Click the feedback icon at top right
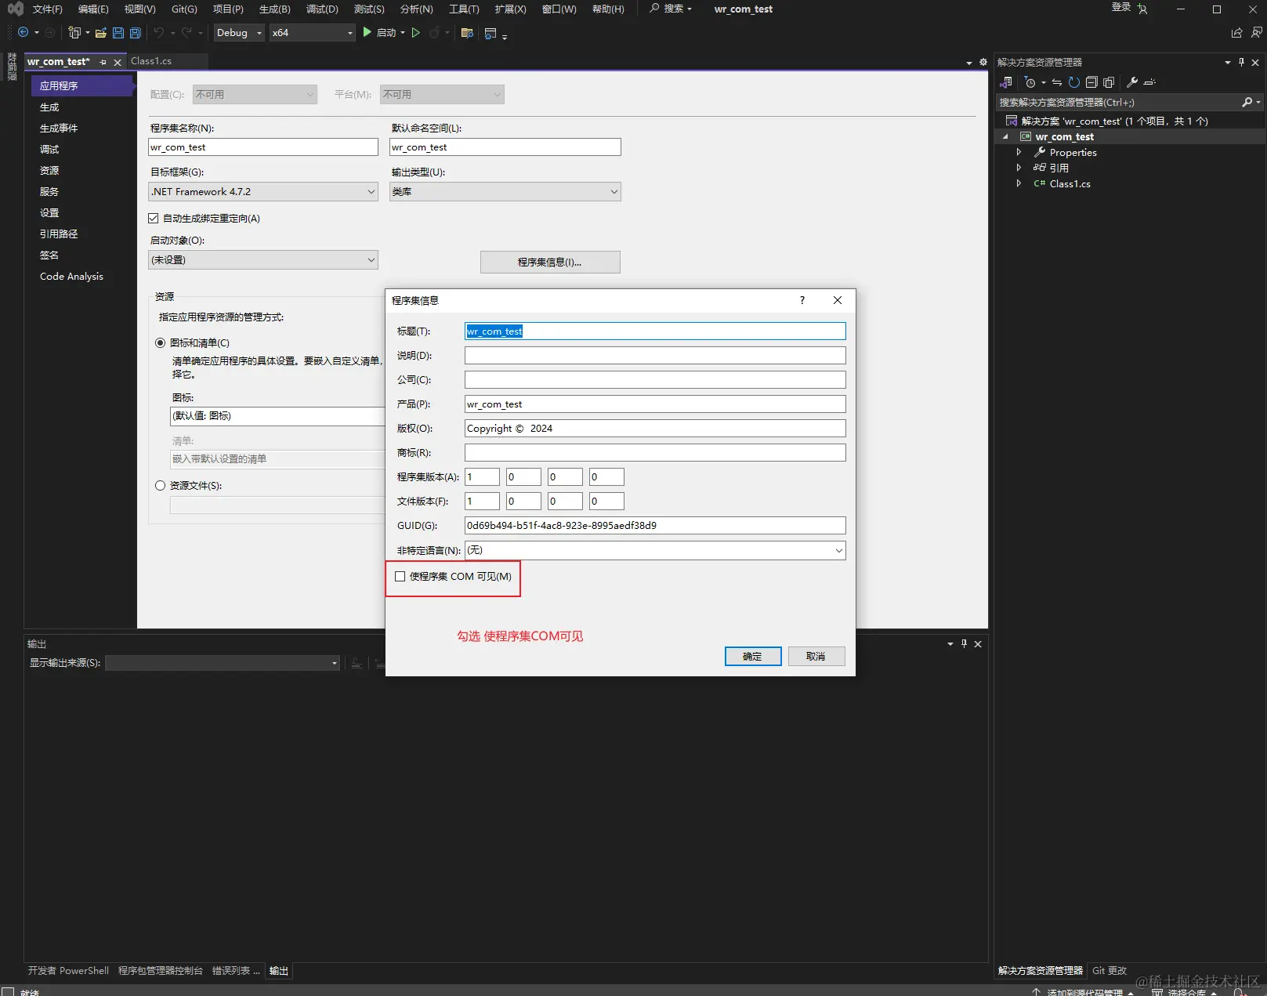The image size is (1267, 996). (1256, 32)
